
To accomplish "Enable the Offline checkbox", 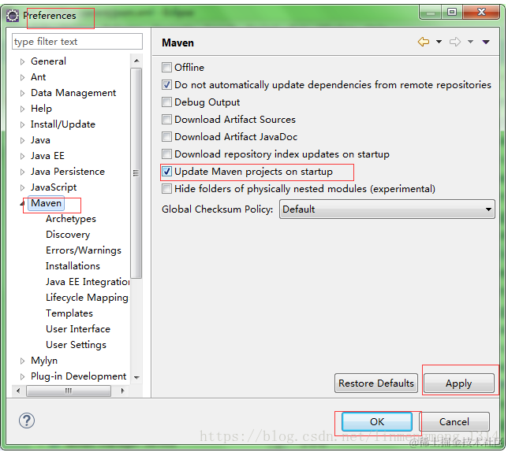I will click(167, 68).
